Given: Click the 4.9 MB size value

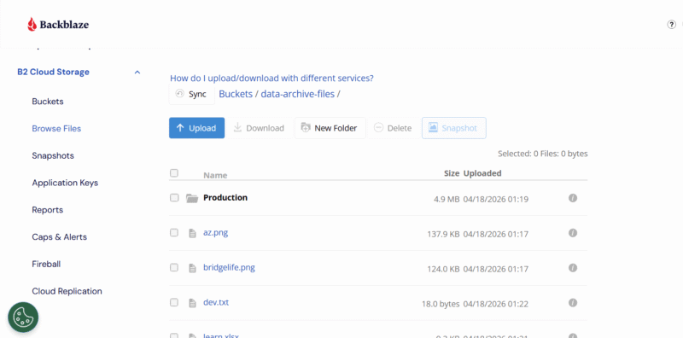Looking at the screenshot, I should tap(447, 200).
